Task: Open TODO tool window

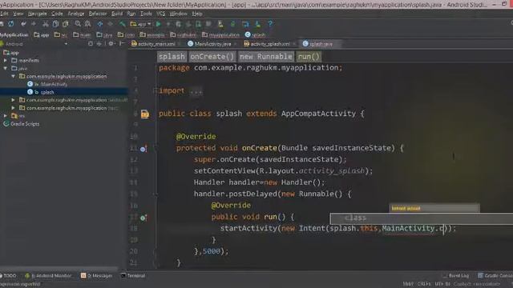Action: [8, 275]
